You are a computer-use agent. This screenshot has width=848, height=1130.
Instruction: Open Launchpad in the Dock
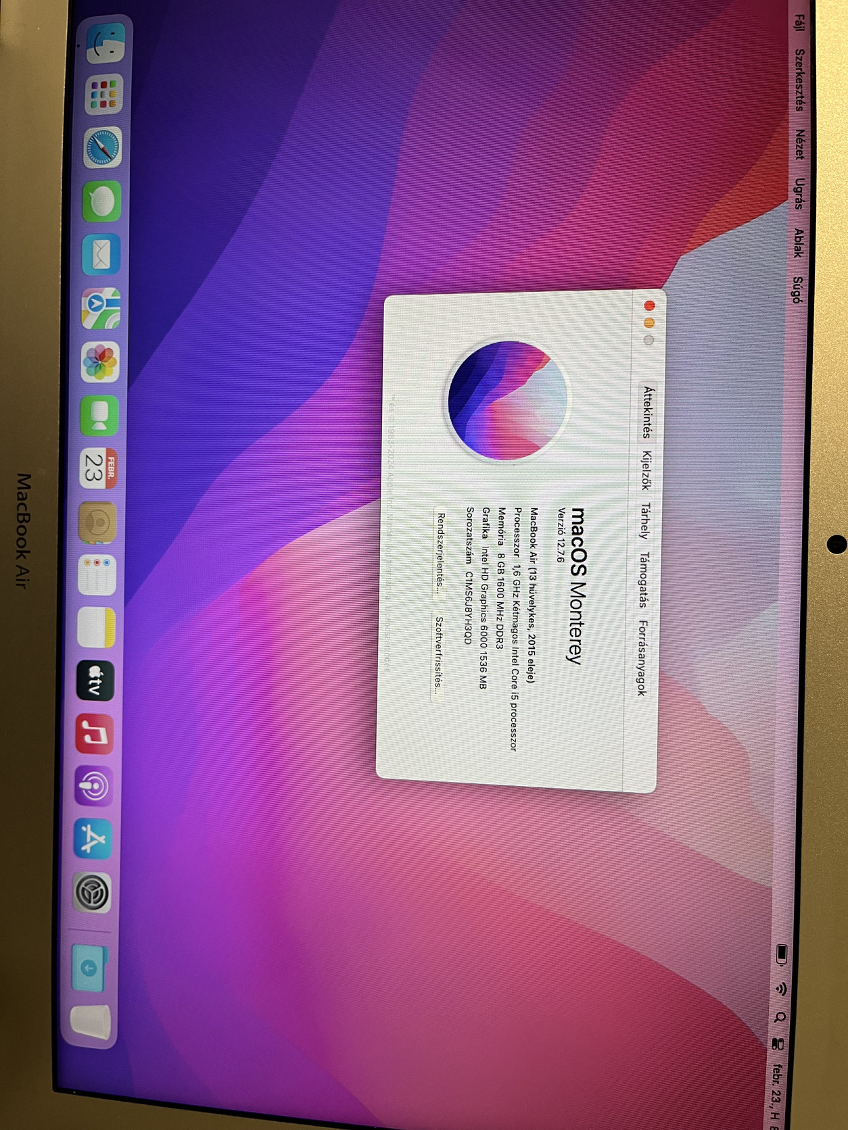pyautogui.click(x=104, y=94)
